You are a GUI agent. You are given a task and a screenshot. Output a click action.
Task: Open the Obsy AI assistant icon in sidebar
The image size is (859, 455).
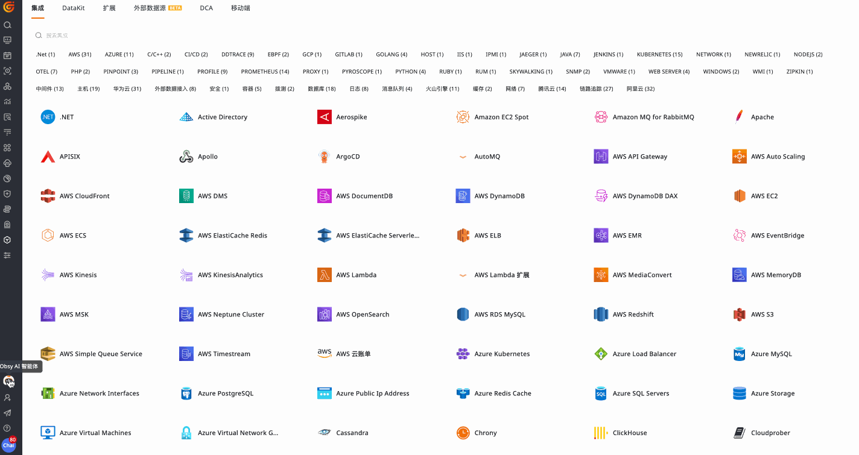point(8,381)
